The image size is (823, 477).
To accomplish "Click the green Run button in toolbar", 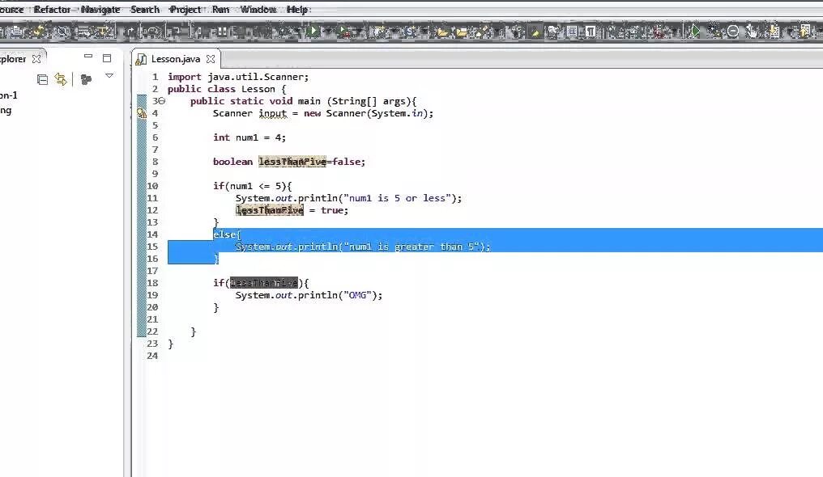I will [313, 32].
